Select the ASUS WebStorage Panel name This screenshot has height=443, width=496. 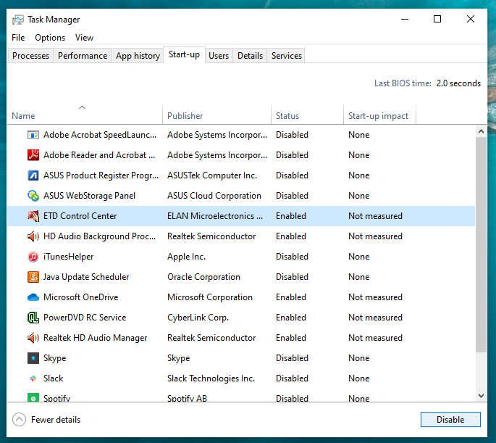tap(89, 196)
